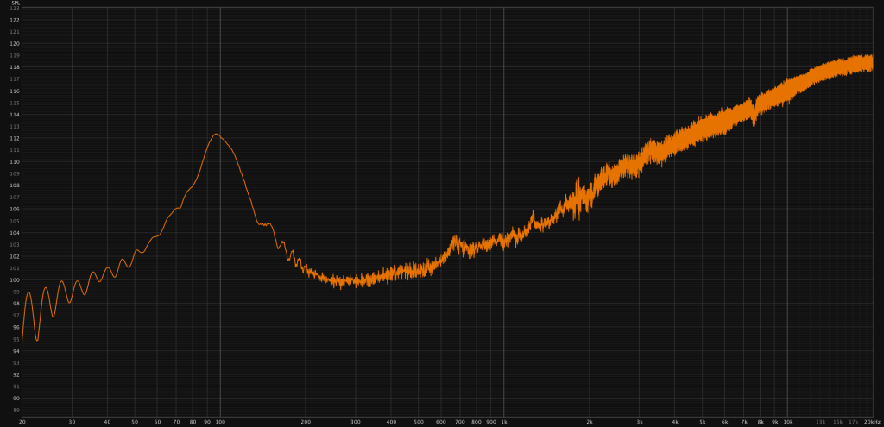Image resolution: width=884 pixels, height=427 pixels.
Task: Click the 89 value on the SPL axis
Action: 15,411
